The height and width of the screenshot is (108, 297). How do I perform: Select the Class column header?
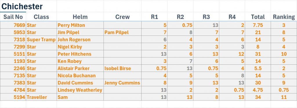click(41, 17)
